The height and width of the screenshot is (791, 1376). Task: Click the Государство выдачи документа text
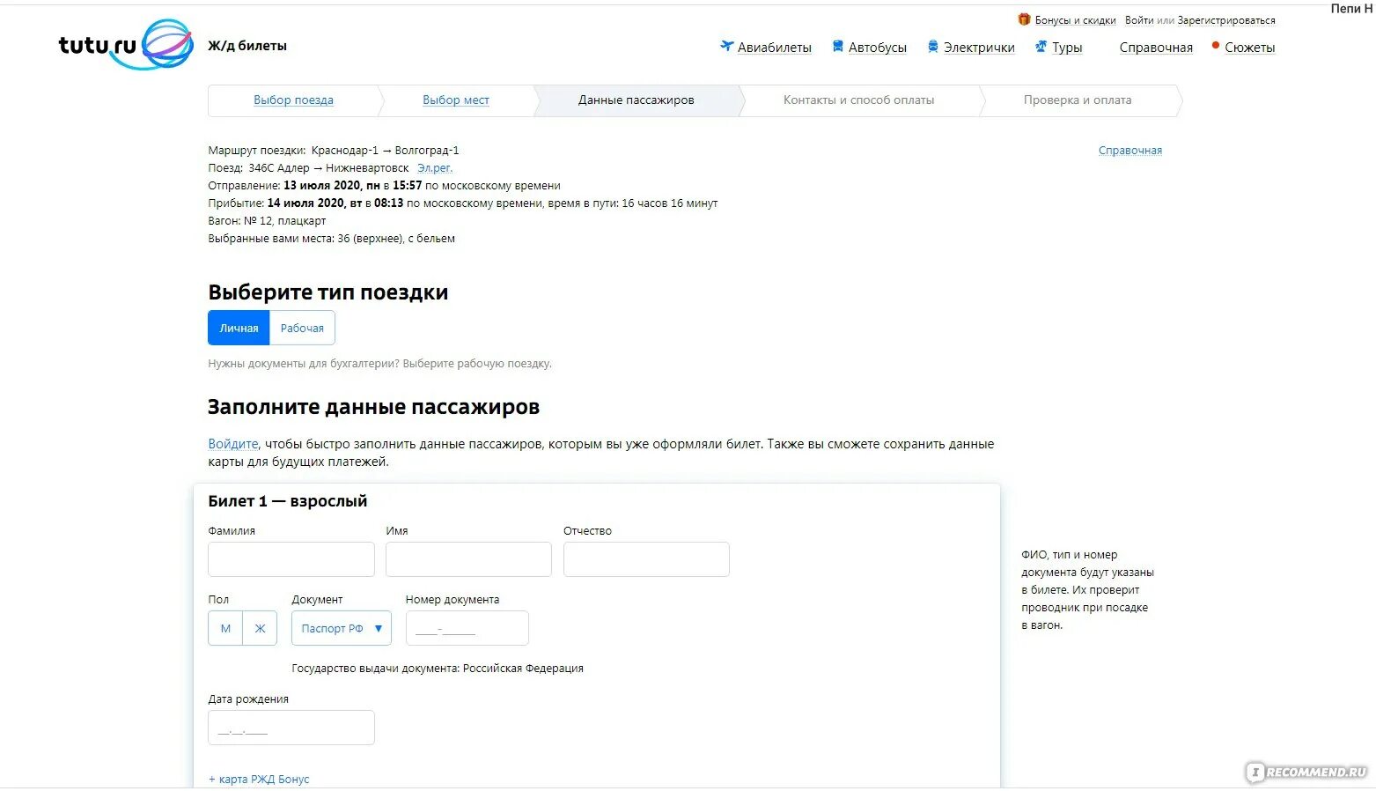pyautogui.click(x=438, y=669)
